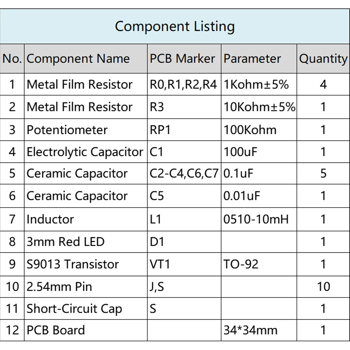
Task: Click the Short-Circuit Cap cell
Action: [86, 308]
